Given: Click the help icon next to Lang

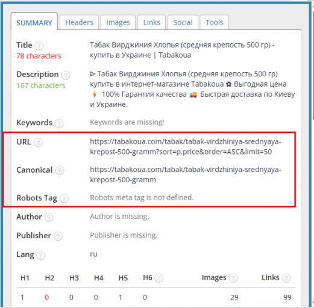Looking at the screenshot, I should point(41,255).
